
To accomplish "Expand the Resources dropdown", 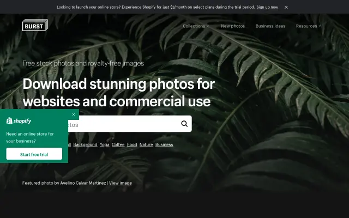I will tap(309, 26).
